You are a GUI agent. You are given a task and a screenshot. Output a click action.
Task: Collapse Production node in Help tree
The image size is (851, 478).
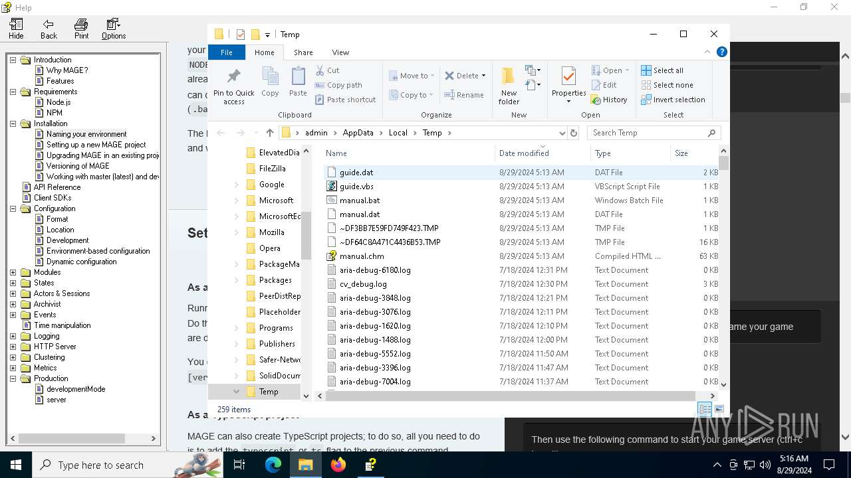pos(13,378)
